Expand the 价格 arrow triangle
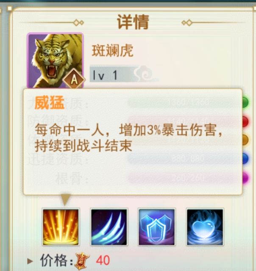The image size is (256, 271). [x=30, y=261]
